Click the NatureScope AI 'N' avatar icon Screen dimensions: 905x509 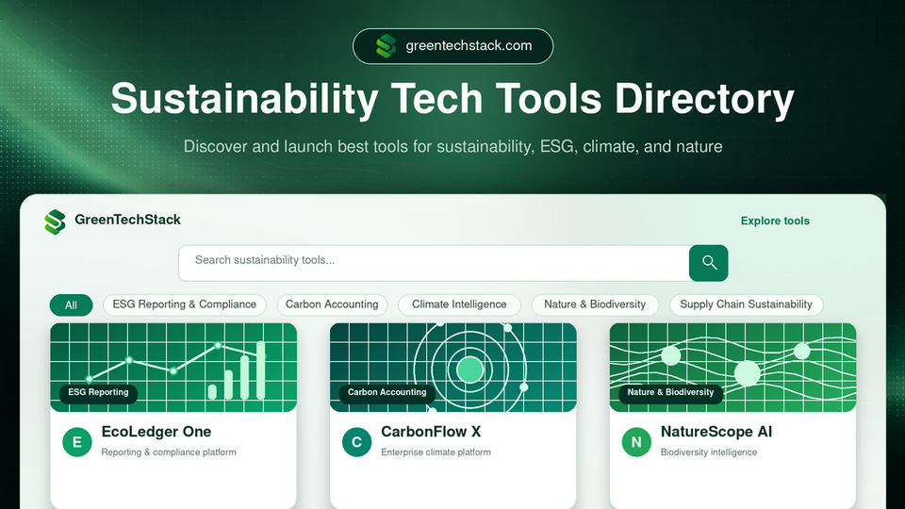point(636,442)
